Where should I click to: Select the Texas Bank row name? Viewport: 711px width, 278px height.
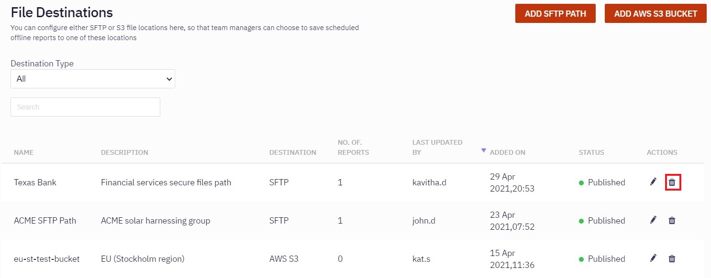(35, 182)
